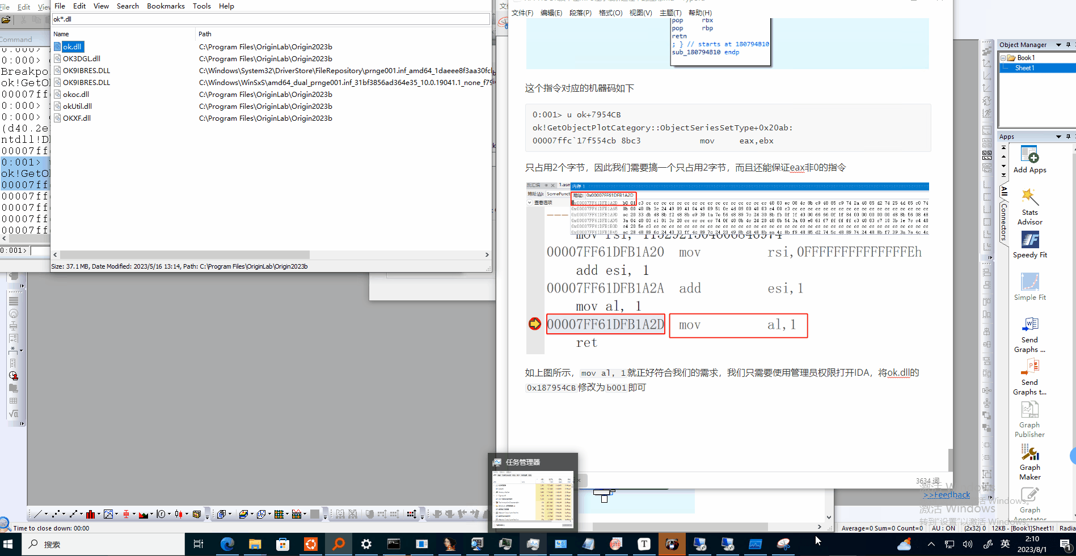Screen dimensions: 1076x556
Task: Open Microsoft Edge from the taskbar
Action: tap(227, 544)
